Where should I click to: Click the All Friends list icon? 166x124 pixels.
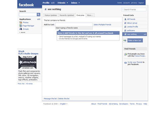(125, 19)
